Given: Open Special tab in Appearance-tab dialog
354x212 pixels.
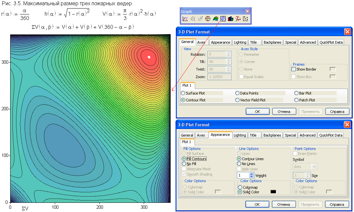Looking at the screenshot, I should pos(290,135).
